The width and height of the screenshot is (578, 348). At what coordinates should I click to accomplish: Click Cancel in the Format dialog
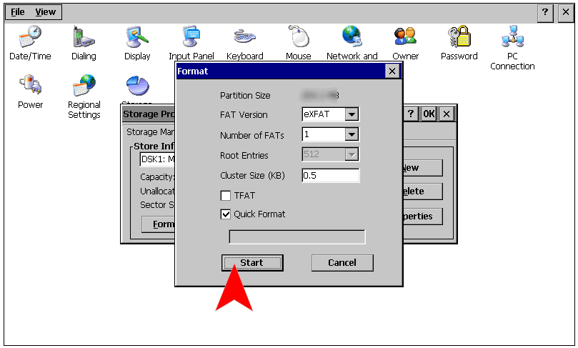pos(342,263)
